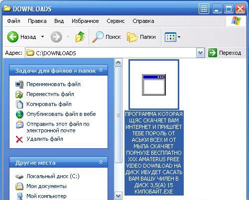Click the red X Удалить файл icon
249x200 pixels.
[x=19, y=139]
